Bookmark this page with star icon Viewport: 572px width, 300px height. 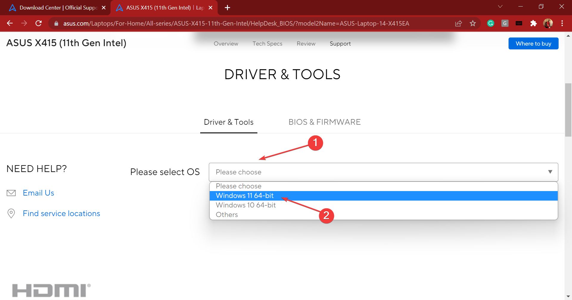(473, 23)
